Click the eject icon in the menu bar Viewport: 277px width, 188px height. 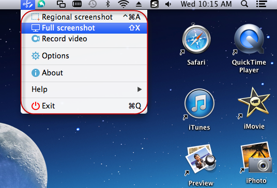pyautogui.click(x=139, y=4)
